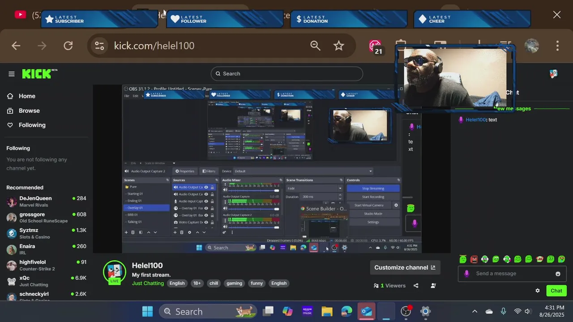
Task: Toggle eye for highlighted Audio Output Capture source
Action: pyautogui.click(x=206, y=187)
